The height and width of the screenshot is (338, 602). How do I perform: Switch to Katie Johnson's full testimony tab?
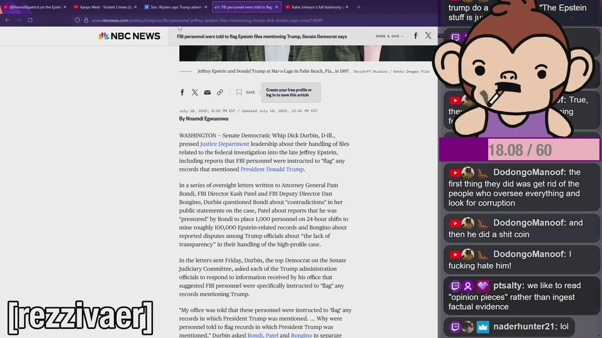(x=317, y=7)
